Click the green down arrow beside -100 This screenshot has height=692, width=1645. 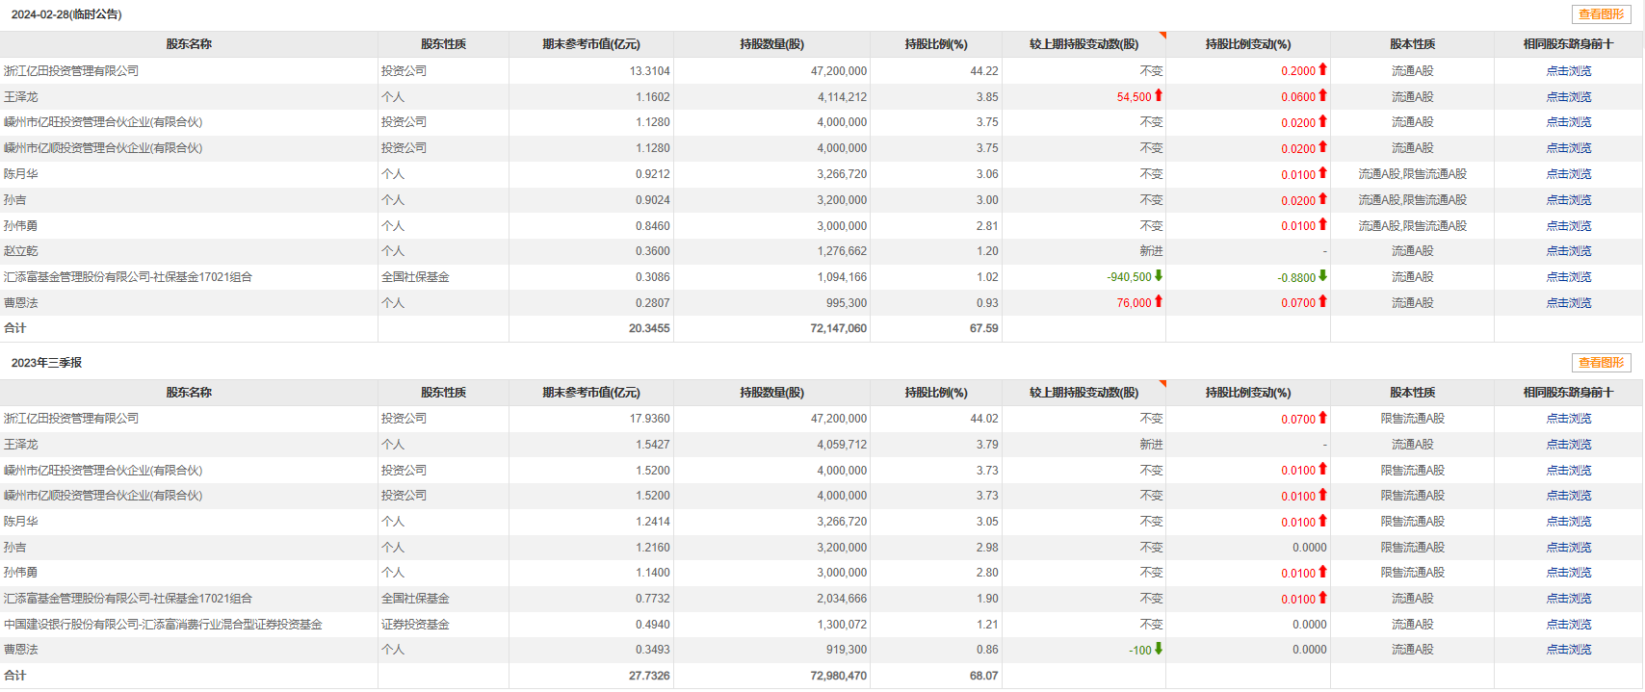tap(1159, 649)
